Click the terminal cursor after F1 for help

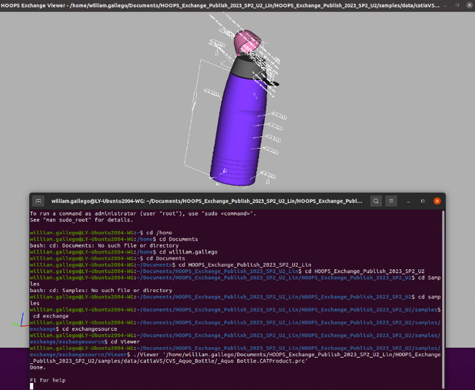point(32,386)
